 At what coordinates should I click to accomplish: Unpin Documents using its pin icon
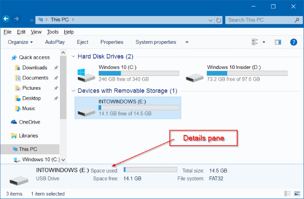click(x=56, y=78)
